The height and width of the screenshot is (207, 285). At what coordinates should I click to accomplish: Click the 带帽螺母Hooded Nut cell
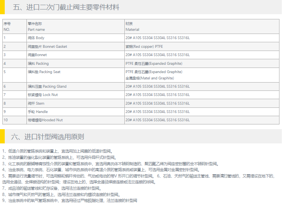tap(45, 120)
